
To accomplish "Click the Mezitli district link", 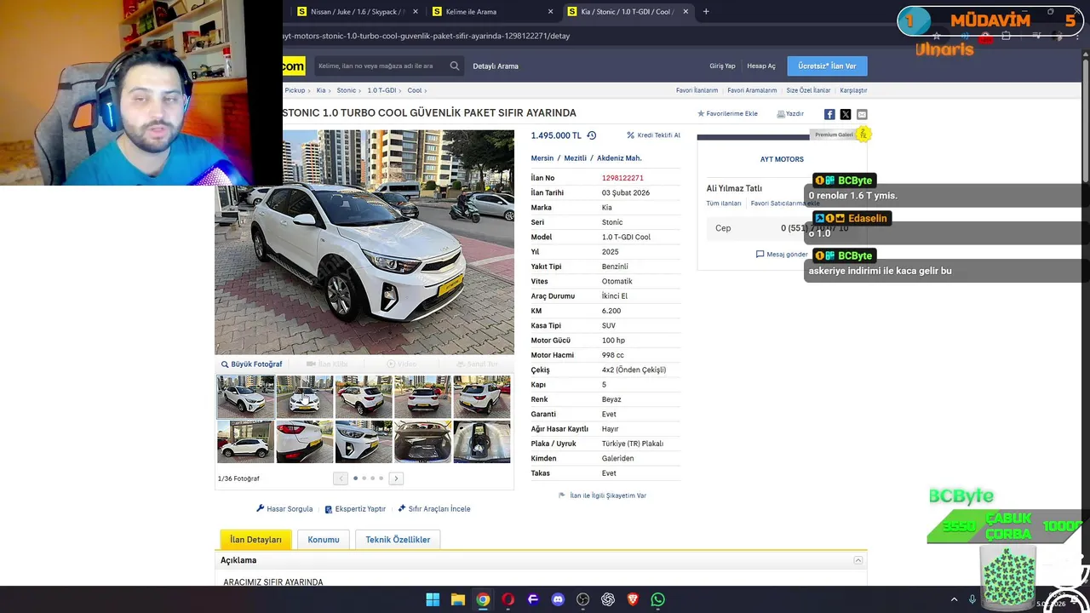I will pyautogui.click(x=575, y=158).
